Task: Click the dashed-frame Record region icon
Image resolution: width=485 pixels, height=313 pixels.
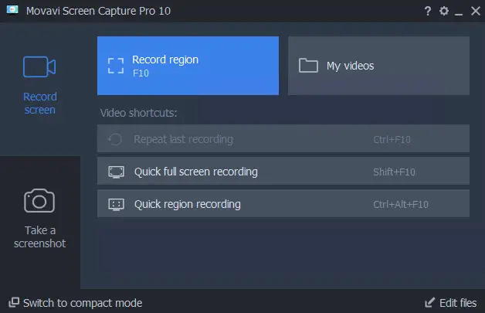Action: pyautogui.click(x=115, y=66)
